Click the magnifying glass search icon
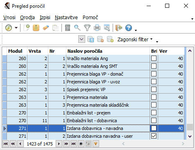The height and width of the screenshot is (150, 195). click(x=77, y=28)
